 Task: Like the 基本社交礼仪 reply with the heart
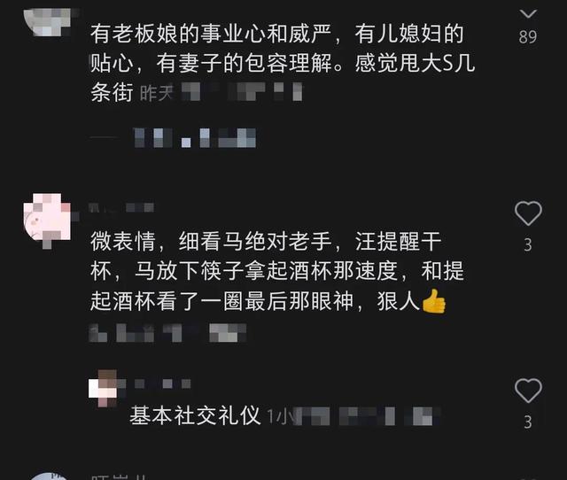click(528, 391)
